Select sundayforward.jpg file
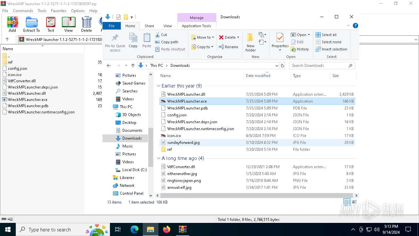419x236 pixels. [x=257, y=143]
